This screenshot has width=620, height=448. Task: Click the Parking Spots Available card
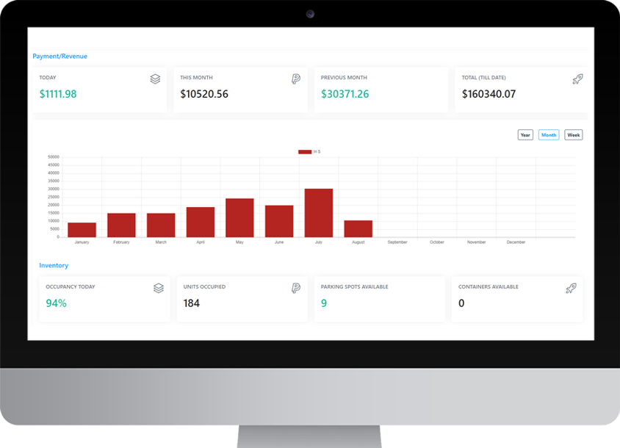point(379,297)
